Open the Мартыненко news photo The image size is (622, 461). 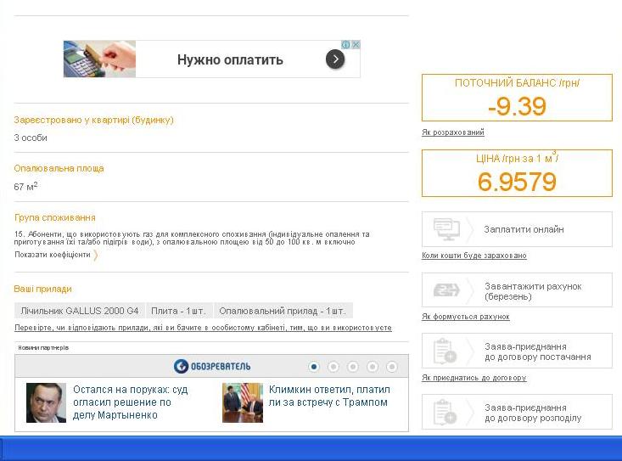[46, 402]
